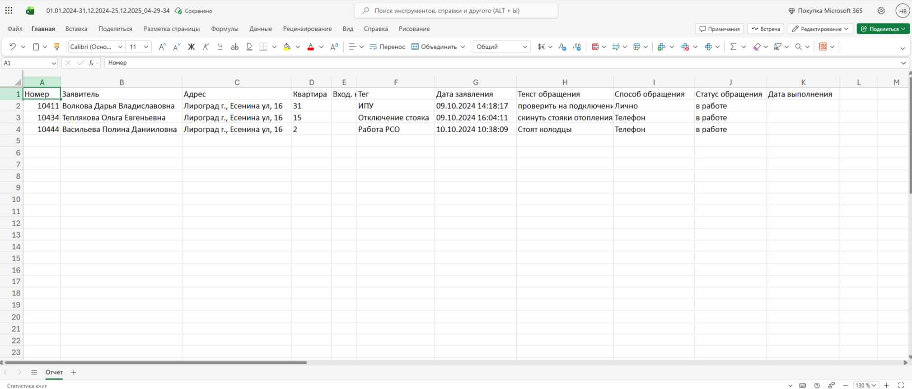This screenshot has width=912, height=389.
Task: Click the green Поделиться button
Action: coord(883,29)
